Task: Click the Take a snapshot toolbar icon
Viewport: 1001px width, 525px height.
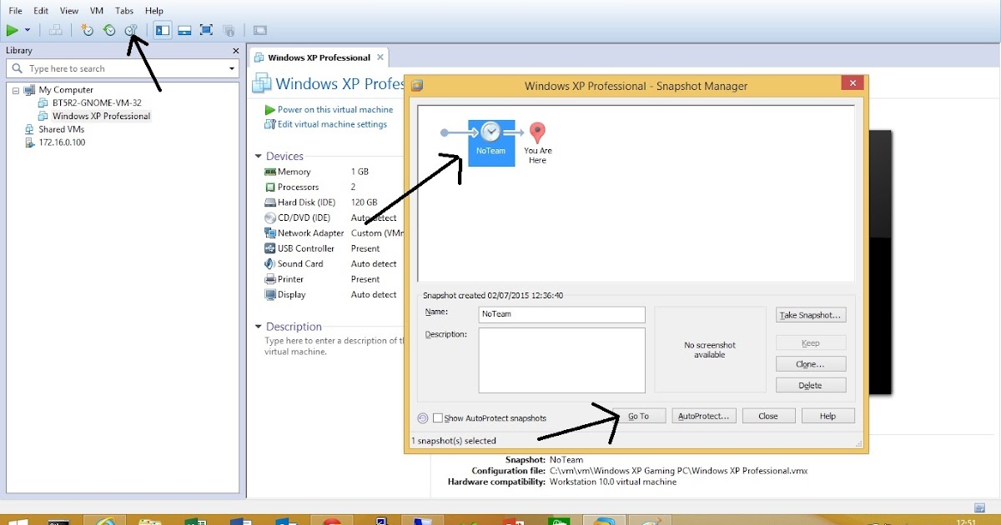Action: pyautogui.click(x=88, y=30)
